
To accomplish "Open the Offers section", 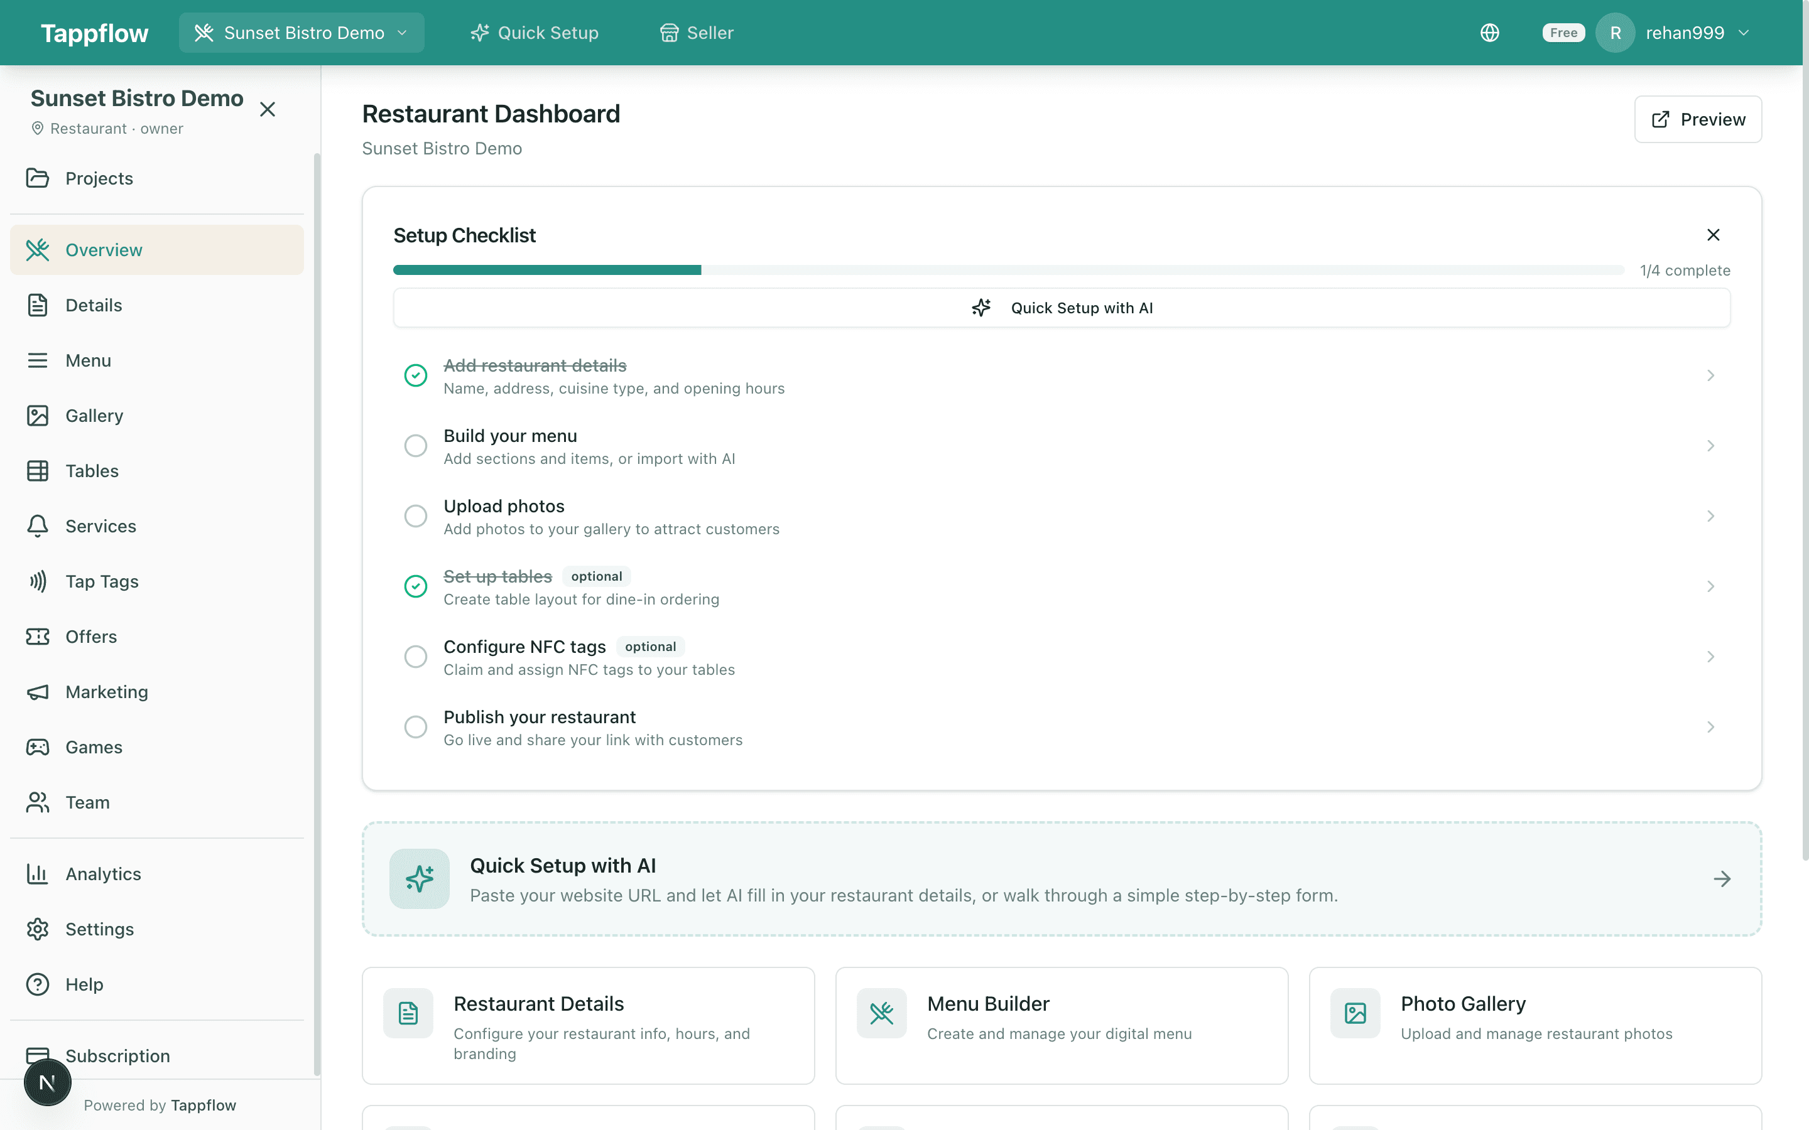I will coord(90,636).
